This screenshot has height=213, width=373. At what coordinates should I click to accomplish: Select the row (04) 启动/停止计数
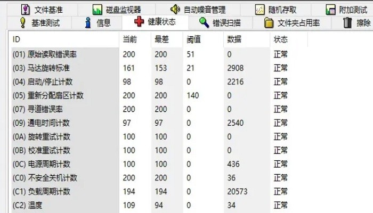(x=159, y=82)
